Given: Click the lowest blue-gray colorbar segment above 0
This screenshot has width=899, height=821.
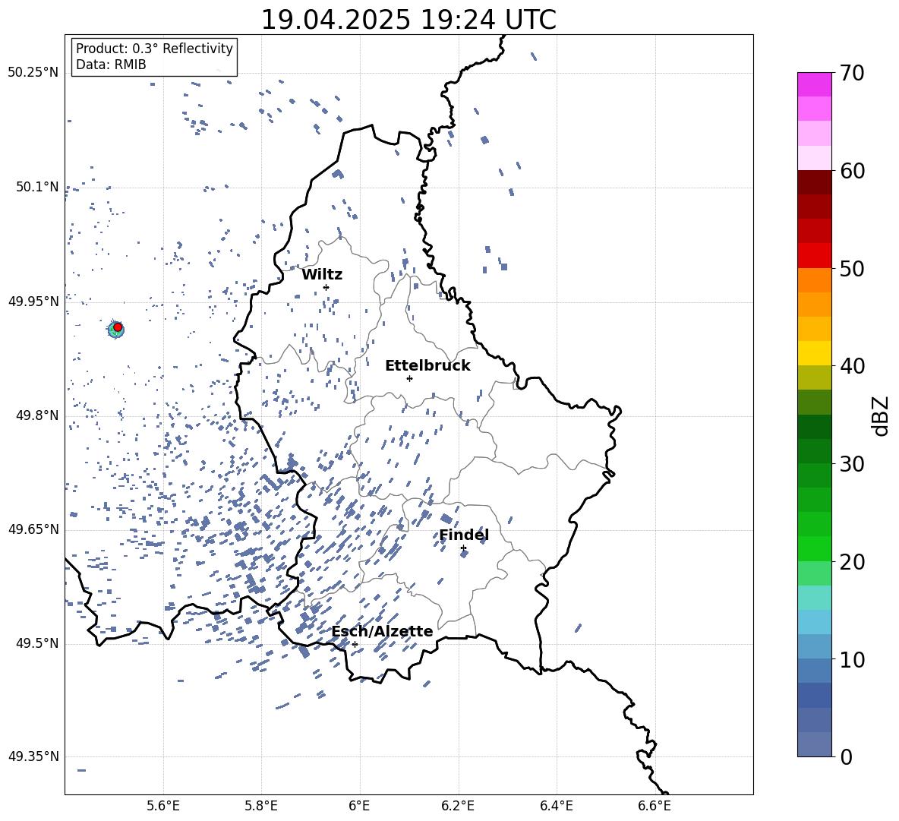Looking at the screenshot, I should click(814, 744).
